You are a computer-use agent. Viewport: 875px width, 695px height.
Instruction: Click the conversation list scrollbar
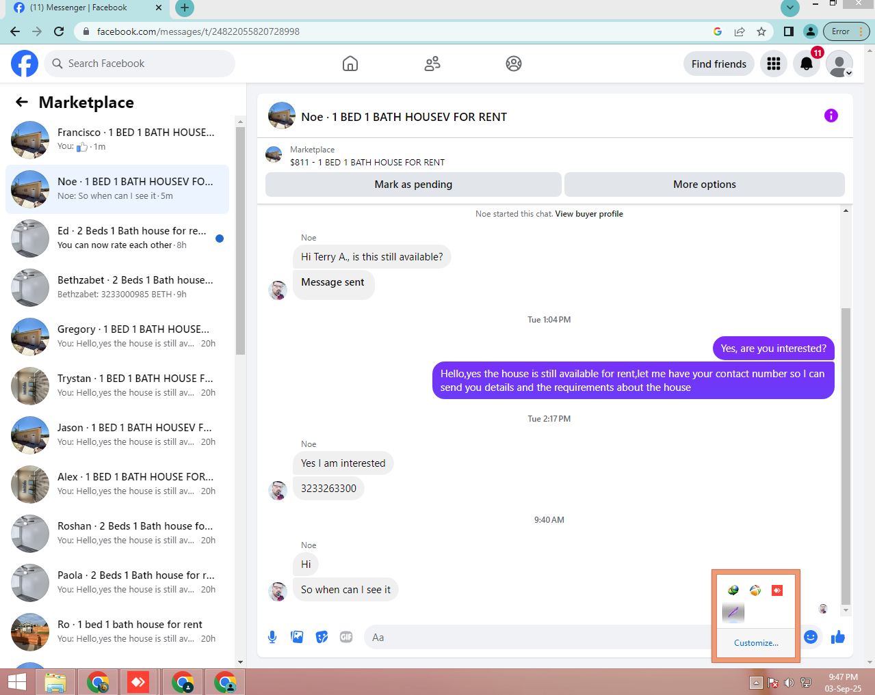click(x=240, y=241)
